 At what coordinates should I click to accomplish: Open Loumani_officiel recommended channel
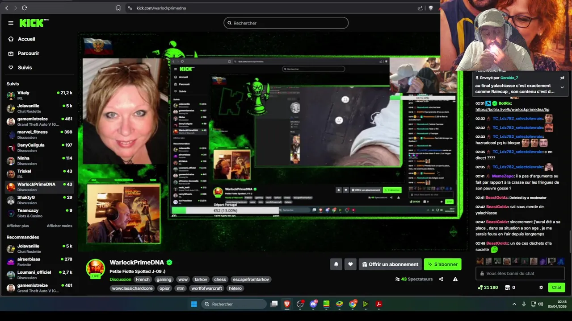tap(39, 275)
